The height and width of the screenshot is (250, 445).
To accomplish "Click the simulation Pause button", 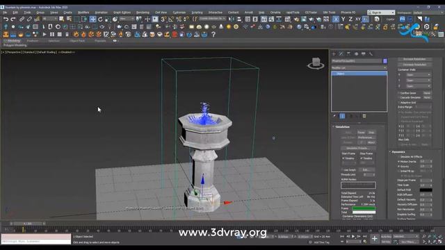I will (361, 133).
